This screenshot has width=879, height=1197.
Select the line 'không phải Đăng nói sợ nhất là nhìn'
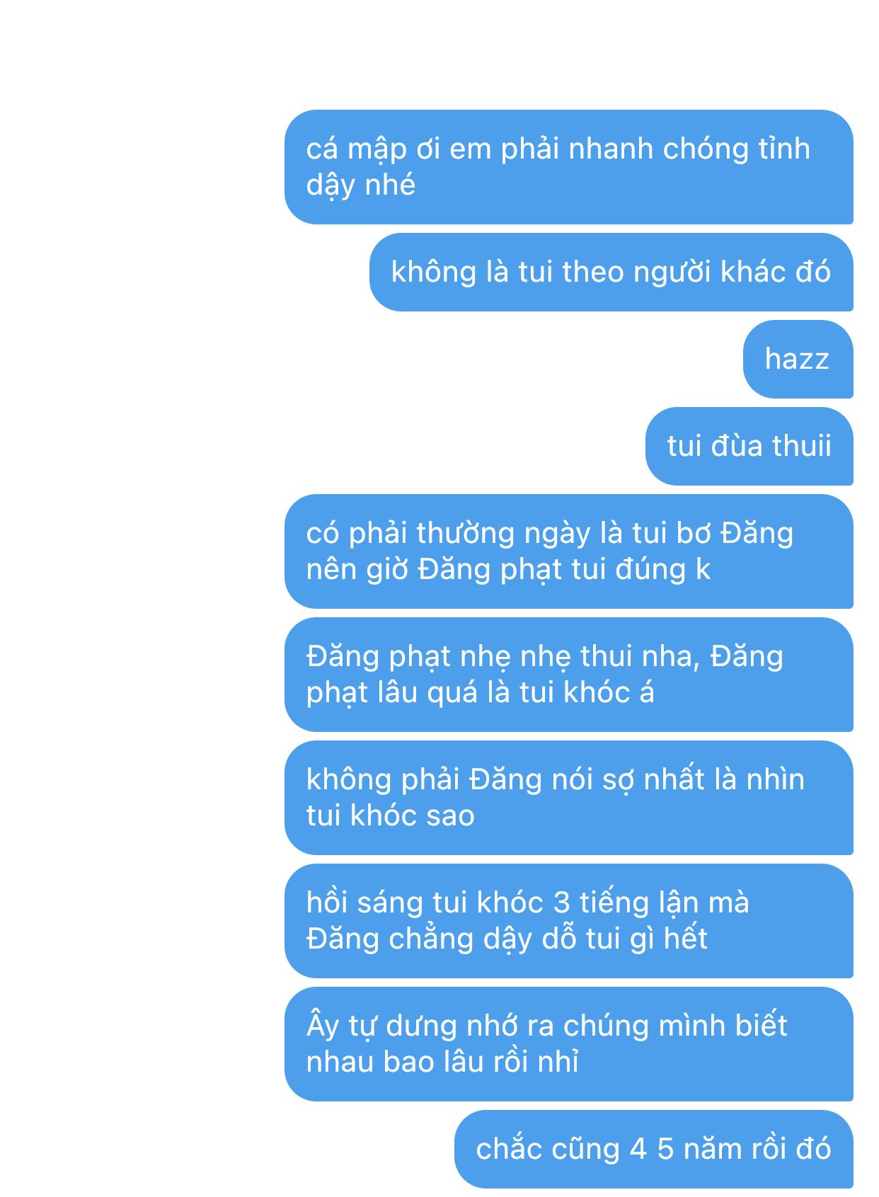click(555, 779)
